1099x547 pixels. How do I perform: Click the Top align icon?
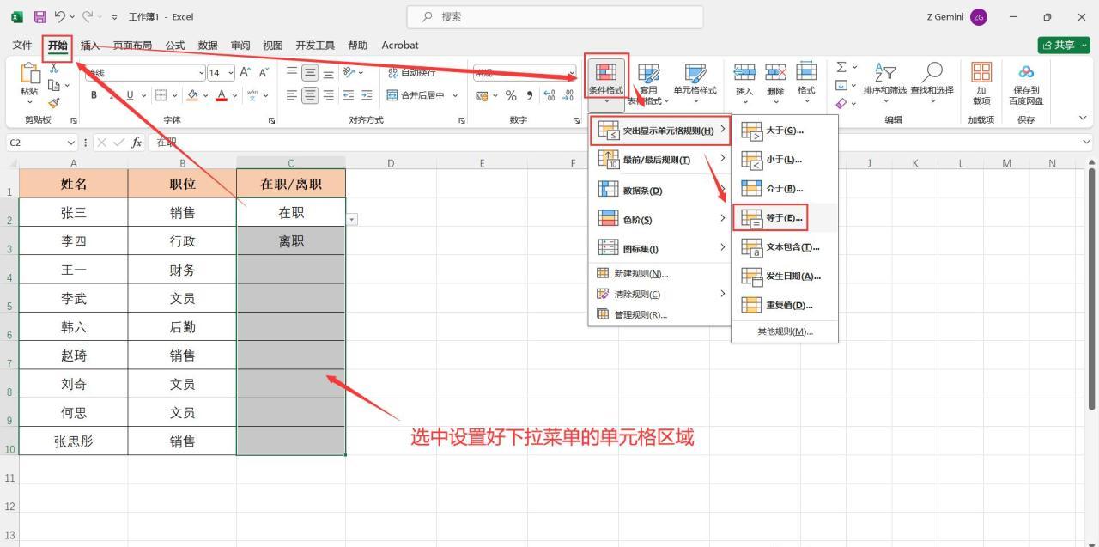(x=292, y=73)
